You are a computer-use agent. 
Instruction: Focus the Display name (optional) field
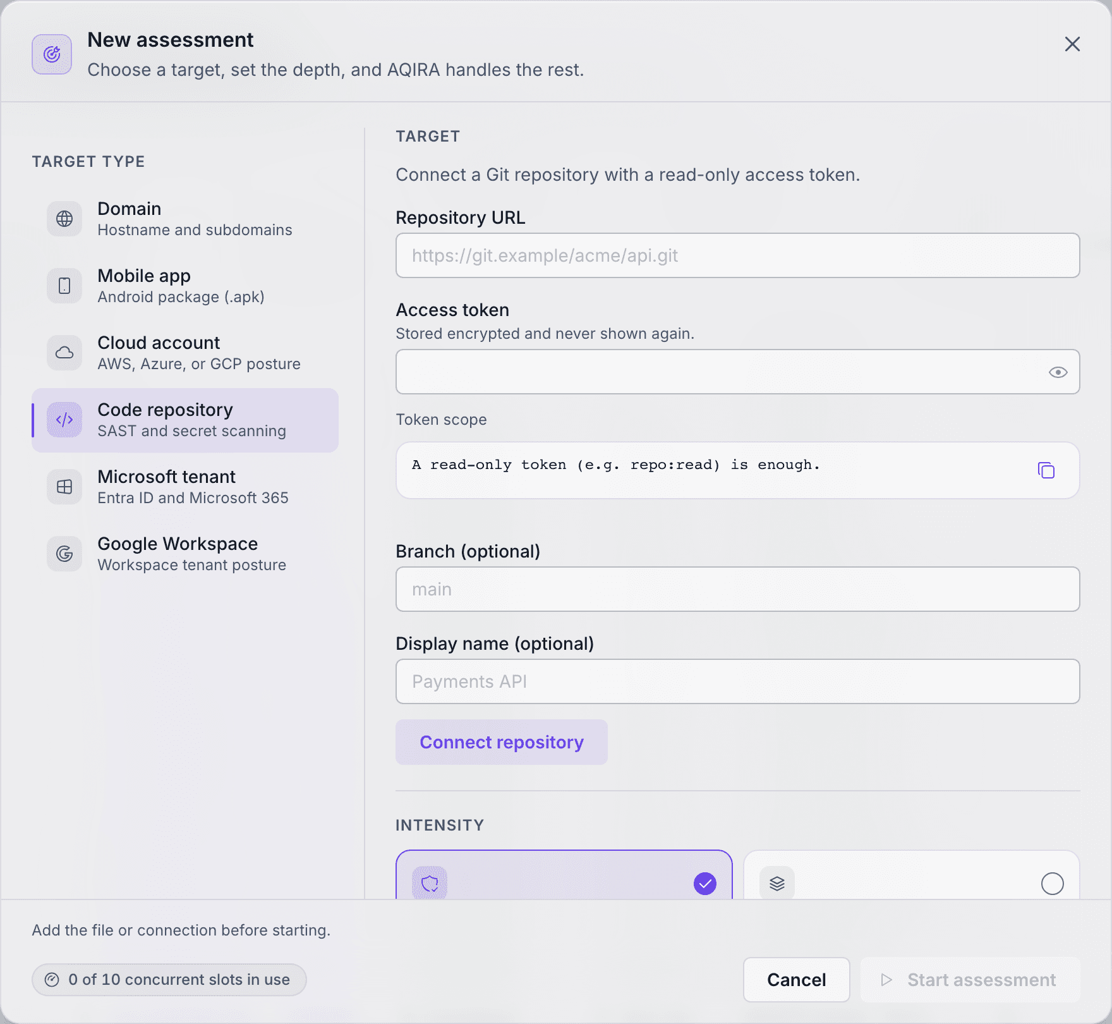coord(738,681)
